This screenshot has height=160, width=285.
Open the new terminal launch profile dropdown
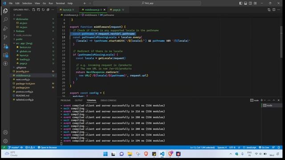pyautogui.click(x=265, y=100)
